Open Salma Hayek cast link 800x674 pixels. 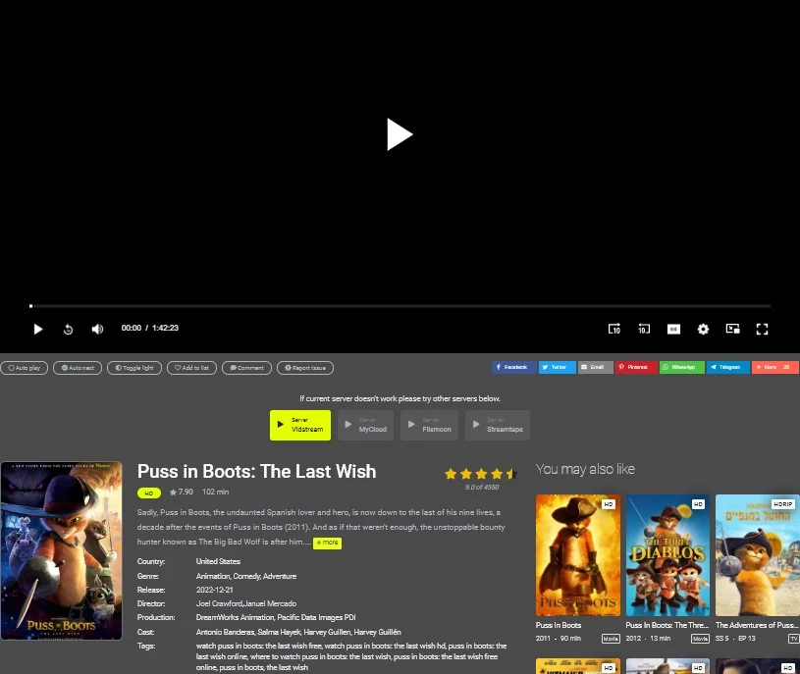[279, 632]
